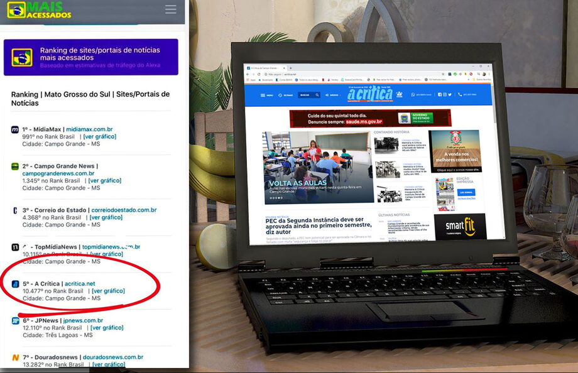
Task: Click the JPNews favicon
Action: click(15, 321)
